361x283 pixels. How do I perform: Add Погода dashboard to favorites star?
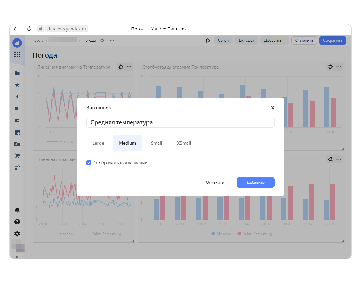pos(102,41)
